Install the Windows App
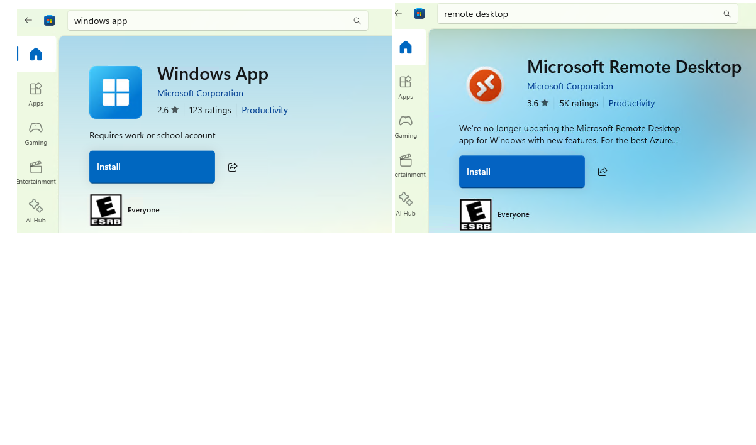The height and width of the screenshot is (445, 756). click(152, 167)
